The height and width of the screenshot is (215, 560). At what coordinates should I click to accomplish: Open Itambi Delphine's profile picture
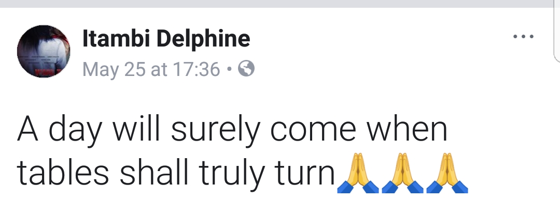coord(44,52)
